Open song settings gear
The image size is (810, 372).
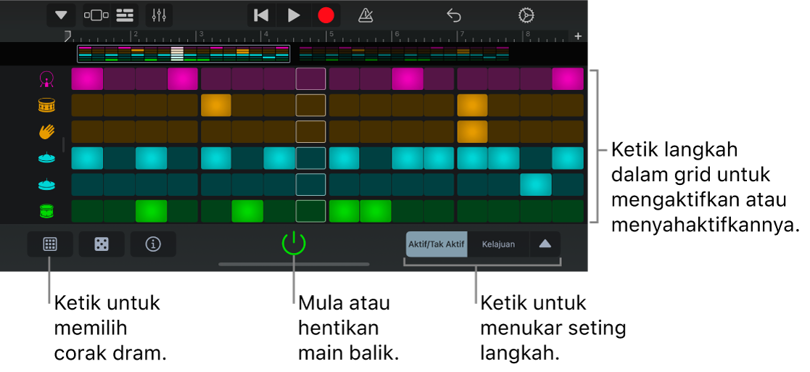tap(526, 15)
